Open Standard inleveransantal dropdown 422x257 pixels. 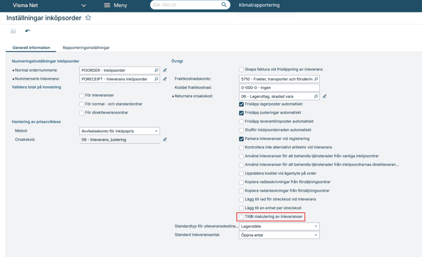pyautogui.click(x=279, y=235)
